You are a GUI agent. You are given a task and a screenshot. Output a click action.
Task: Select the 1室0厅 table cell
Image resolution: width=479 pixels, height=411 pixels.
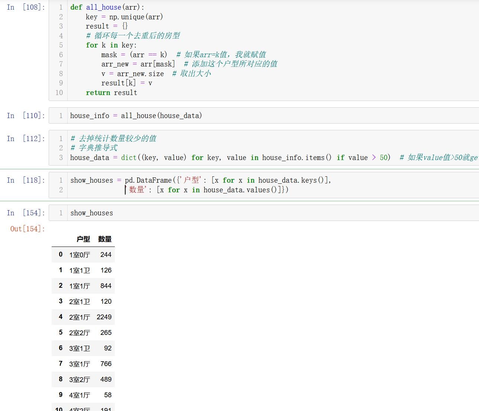coord(80,255)
